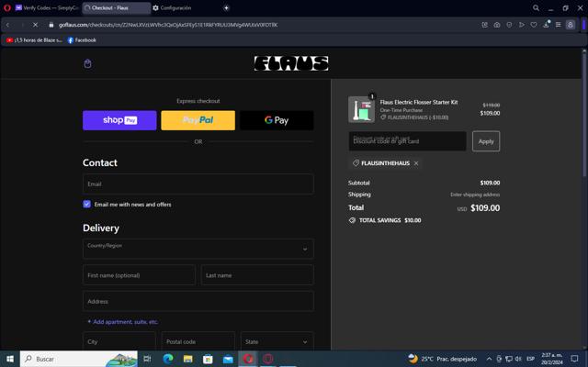Image resolution: width=588 pixels, height=367 pixels.
Task: Open File Explorer from taskbar
Action: point(187,359)
